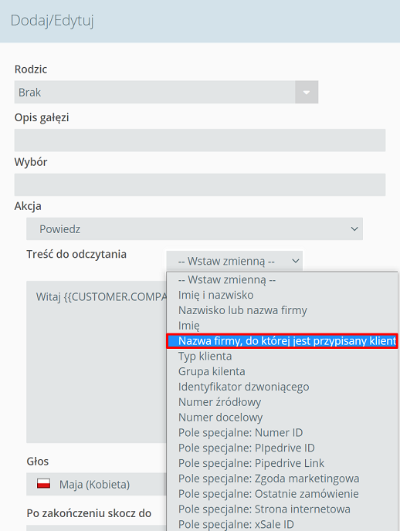The image size is (400, 531).
Task: Insert 'Identyfikator dzwoniącego' variable
Action: 283,387
